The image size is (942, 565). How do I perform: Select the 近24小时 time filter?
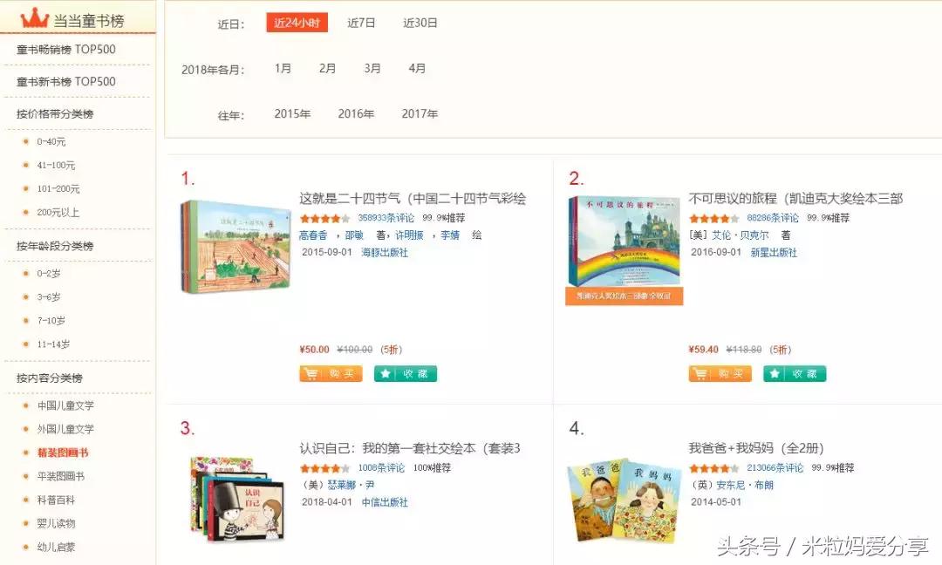click(x=296, y=23)
